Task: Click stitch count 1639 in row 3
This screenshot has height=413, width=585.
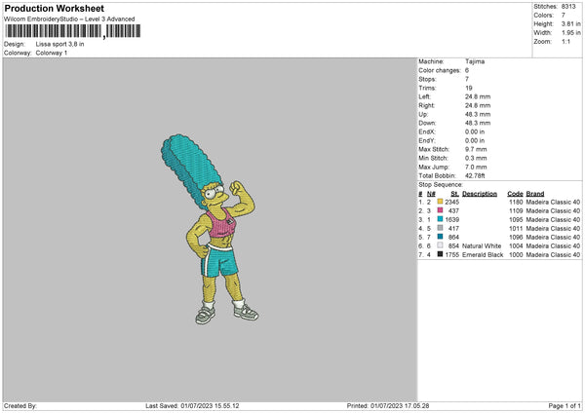Action: click(451, 219)
